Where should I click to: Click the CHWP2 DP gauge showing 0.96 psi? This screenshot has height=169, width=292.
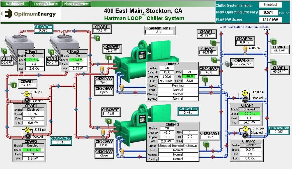coord(245,129)
